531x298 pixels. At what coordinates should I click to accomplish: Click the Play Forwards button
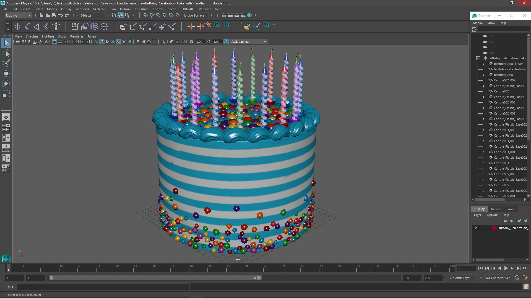pyautogui.click(x=506, y=268)
